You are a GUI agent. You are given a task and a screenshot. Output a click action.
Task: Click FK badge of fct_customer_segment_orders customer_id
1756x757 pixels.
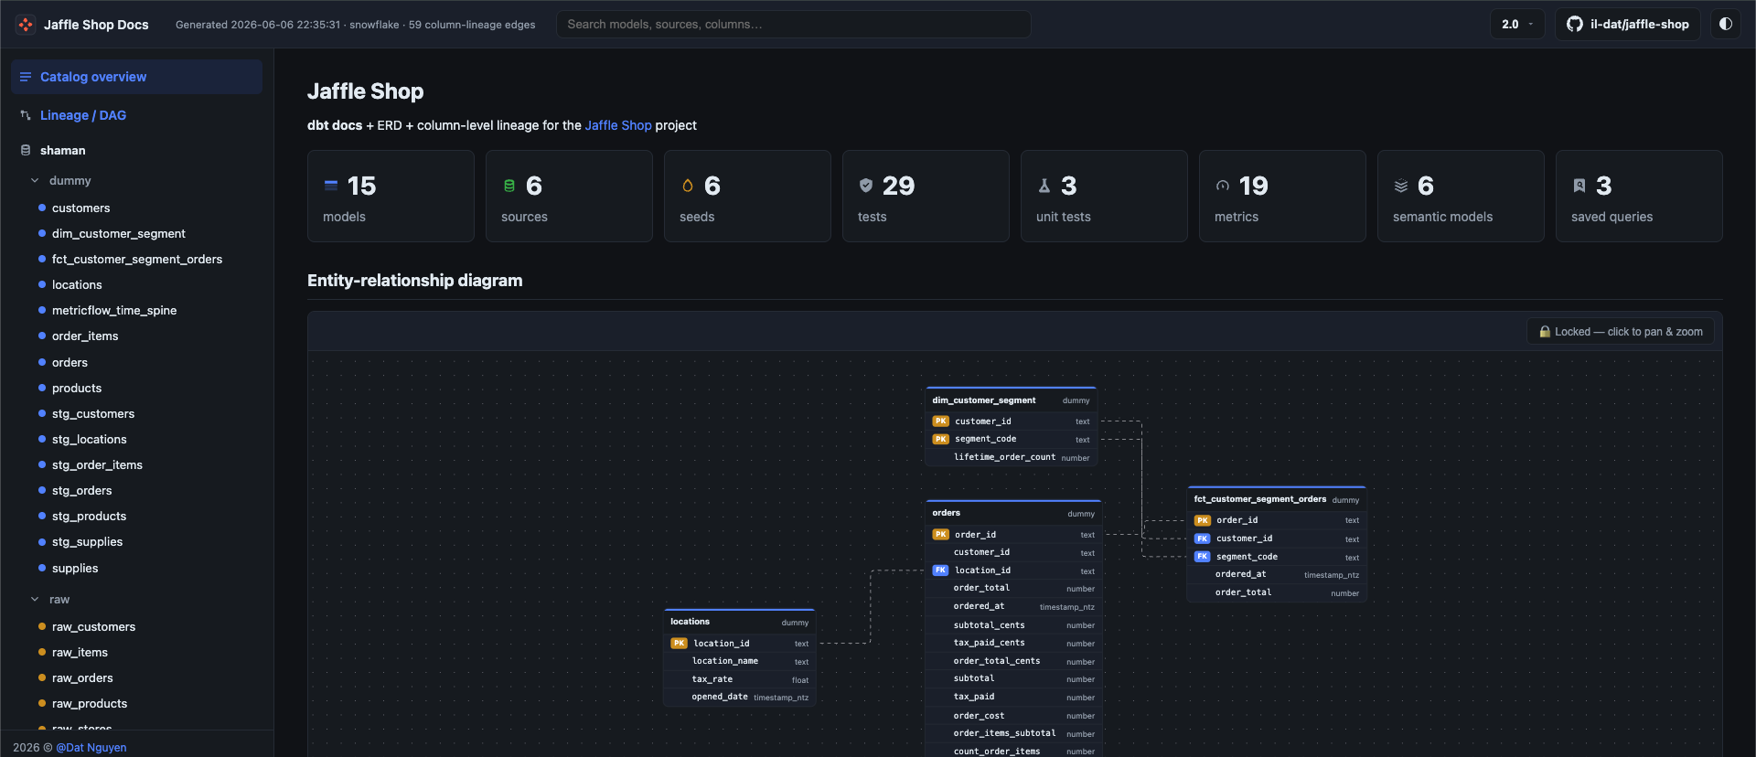coord(1202,538)
